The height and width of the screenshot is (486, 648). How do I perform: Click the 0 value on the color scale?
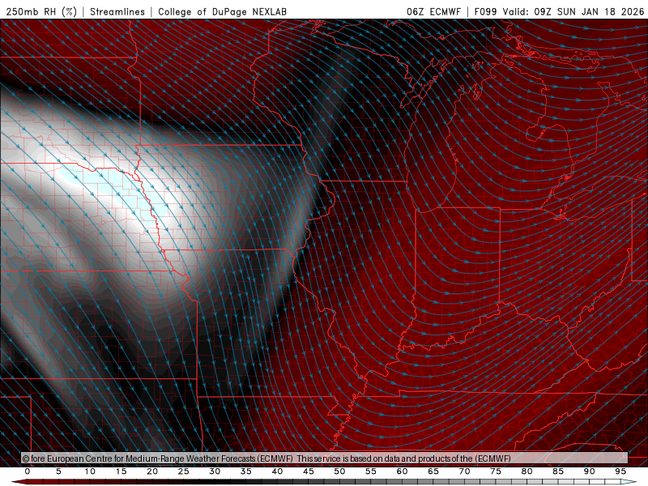(x=28, y=471)
